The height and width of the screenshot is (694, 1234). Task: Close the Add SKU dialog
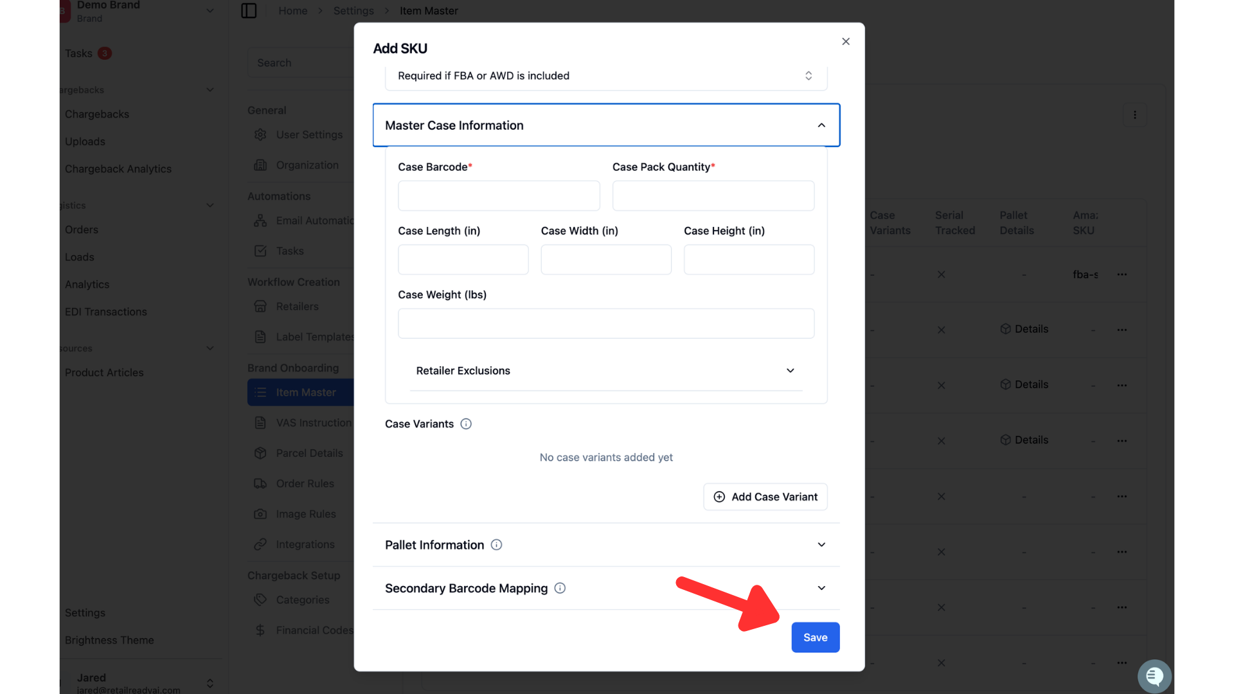point(846,41)
